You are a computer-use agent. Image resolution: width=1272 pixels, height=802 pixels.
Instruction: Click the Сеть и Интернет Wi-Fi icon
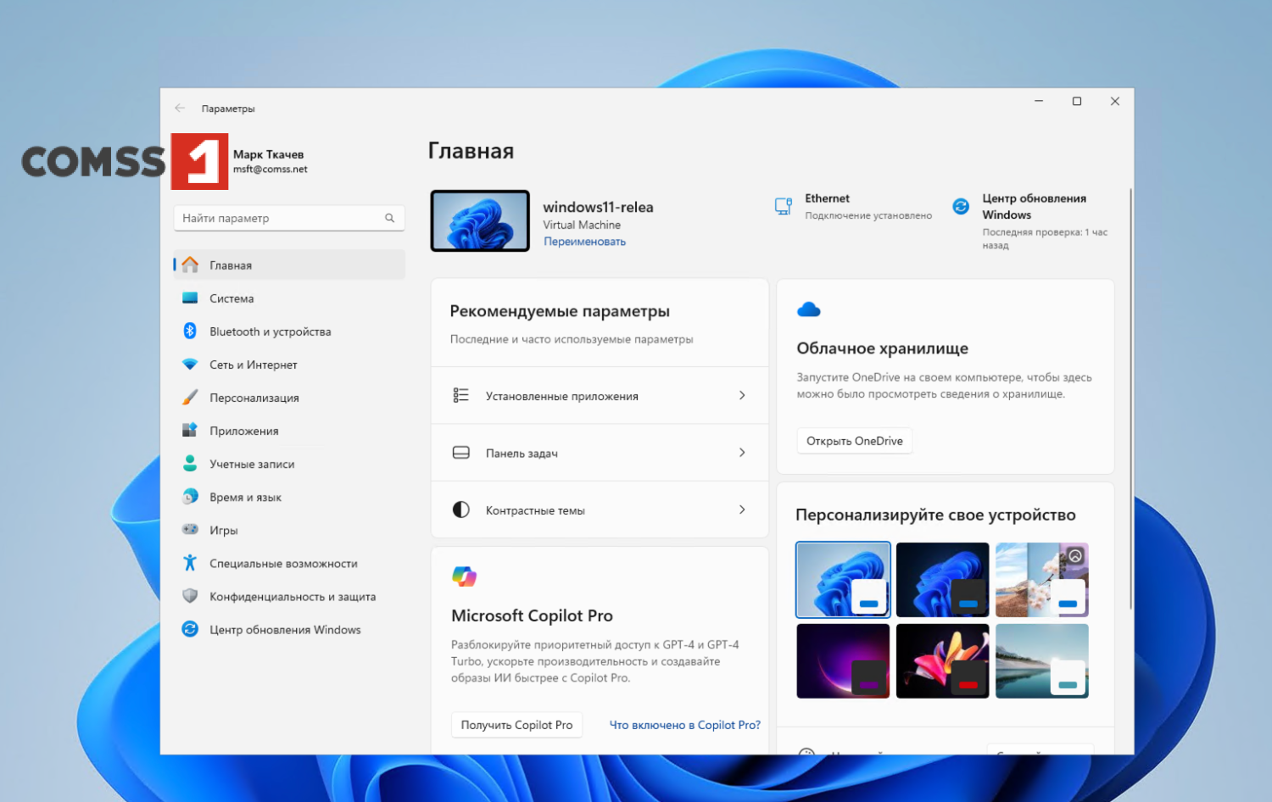click(190, 364)
